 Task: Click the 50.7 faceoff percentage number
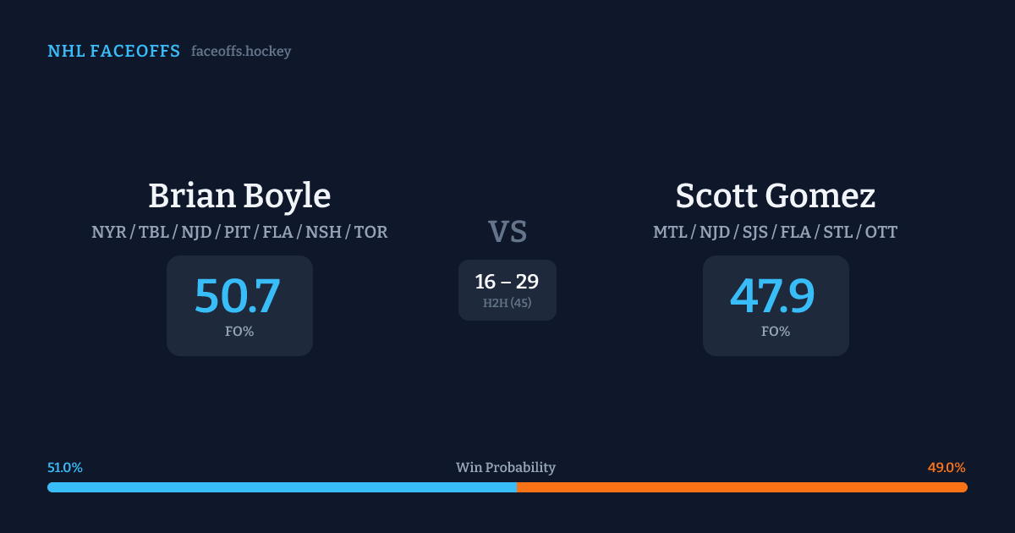(238, 295)
